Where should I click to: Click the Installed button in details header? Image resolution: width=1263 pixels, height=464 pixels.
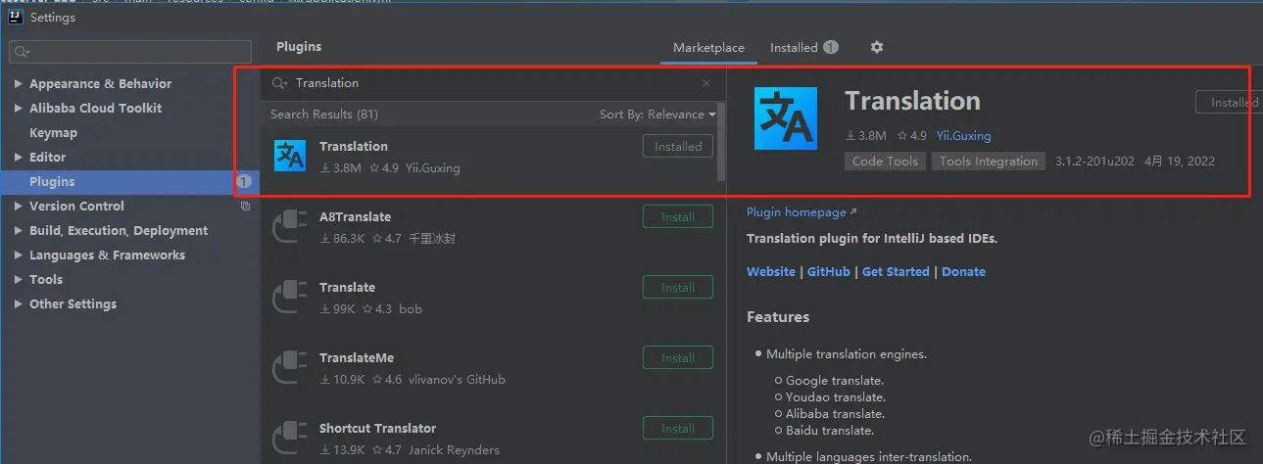(1229, 102)
